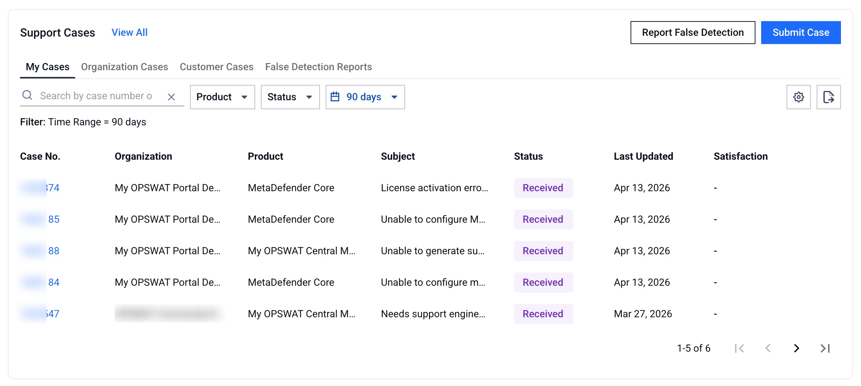Screen dimensions: 861x386
Task: Clear the search field with X icon
Action: point(171,97)
